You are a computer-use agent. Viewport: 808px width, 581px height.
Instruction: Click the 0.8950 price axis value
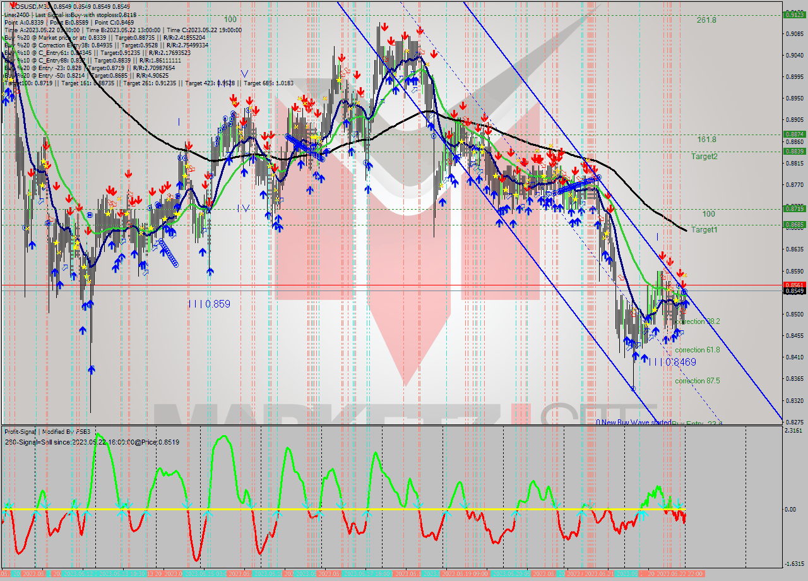[x=793, y=99]
